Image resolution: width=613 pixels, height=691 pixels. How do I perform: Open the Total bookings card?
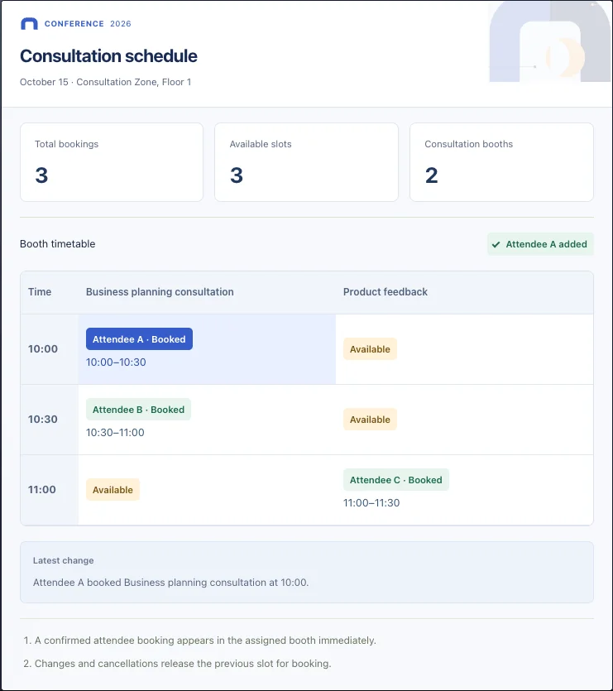[x=112, y=162]
